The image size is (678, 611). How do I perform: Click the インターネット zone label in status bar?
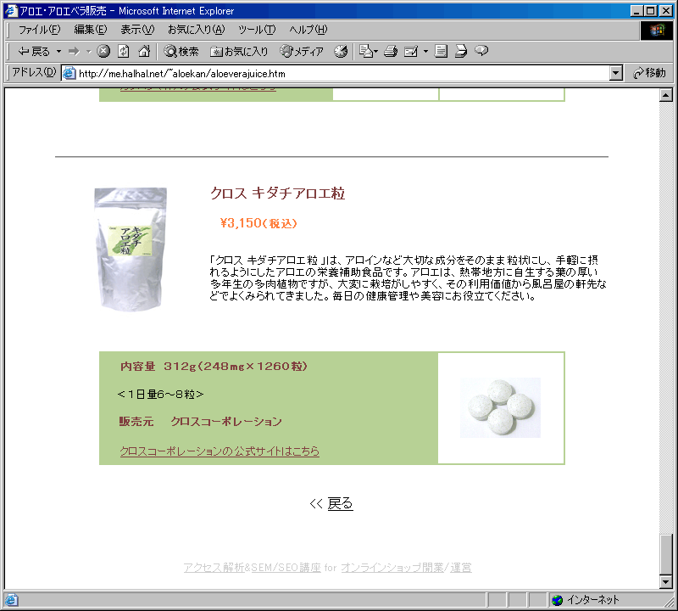(x=592, y=600)
